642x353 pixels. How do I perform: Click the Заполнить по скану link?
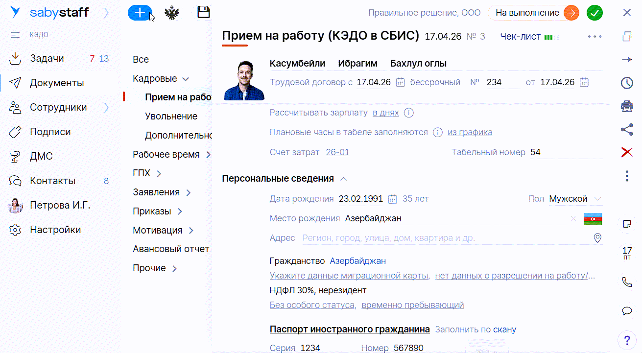[x=475, y=329]
